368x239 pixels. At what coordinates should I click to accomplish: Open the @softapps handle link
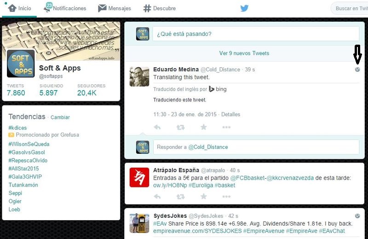pyautogui.click(x=51, y=76)
